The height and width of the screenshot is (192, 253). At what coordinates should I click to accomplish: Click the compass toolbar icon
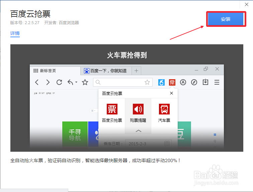[x=194, y=82]
